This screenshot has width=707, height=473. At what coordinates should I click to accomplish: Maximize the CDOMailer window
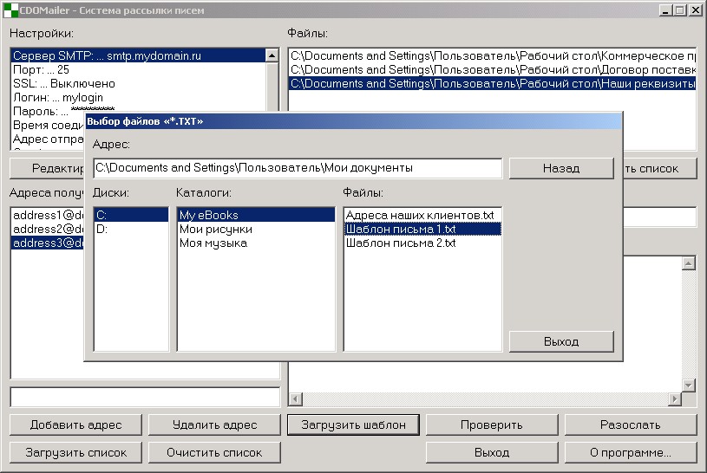(679, 10)
